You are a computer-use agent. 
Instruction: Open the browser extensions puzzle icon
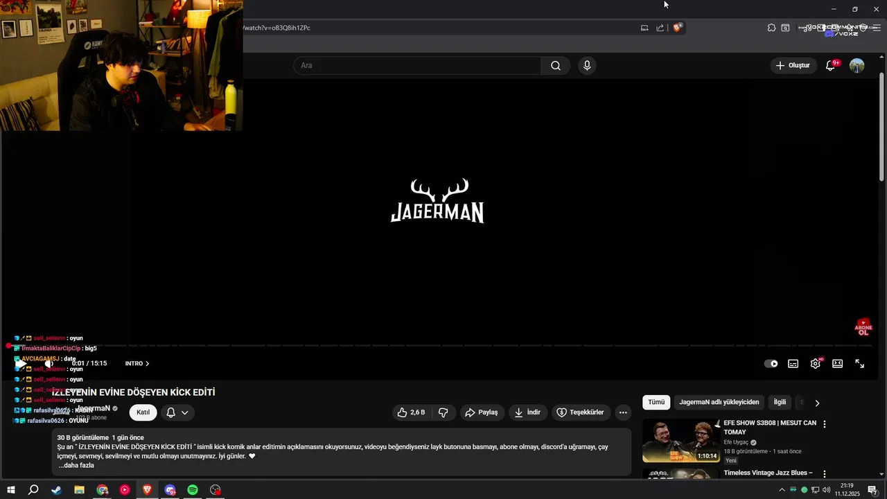(x=771, y=28)
